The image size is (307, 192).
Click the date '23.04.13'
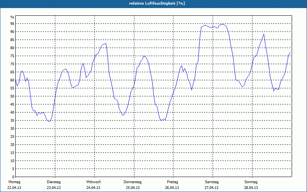click(54, 188)
